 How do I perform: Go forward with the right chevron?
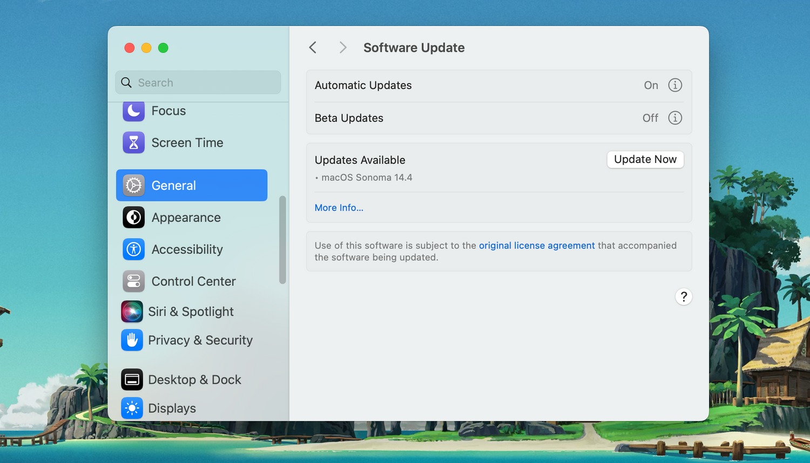(343, 47)
